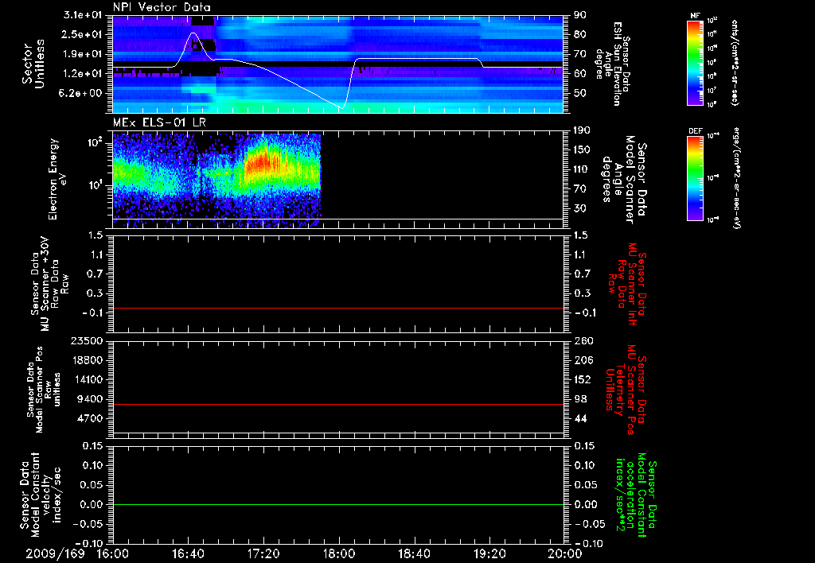The height and width of the screenshot is (563, 815).
Task: Click the "152" telemetry tick value
Action: click(x=583, y=379)
